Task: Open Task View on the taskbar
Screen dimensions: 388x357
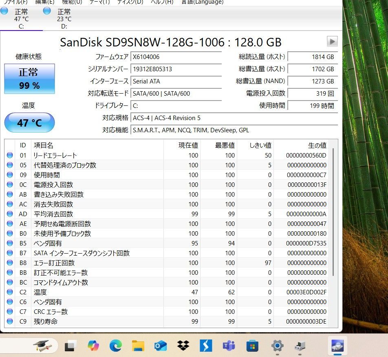Action: coord(71,346)
